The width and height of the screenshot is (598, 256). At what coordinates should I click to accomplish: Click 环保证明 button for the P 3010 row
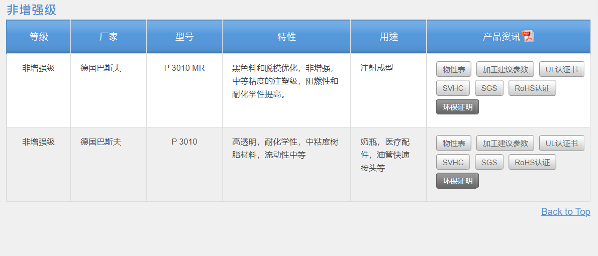[x=457, y=181]
